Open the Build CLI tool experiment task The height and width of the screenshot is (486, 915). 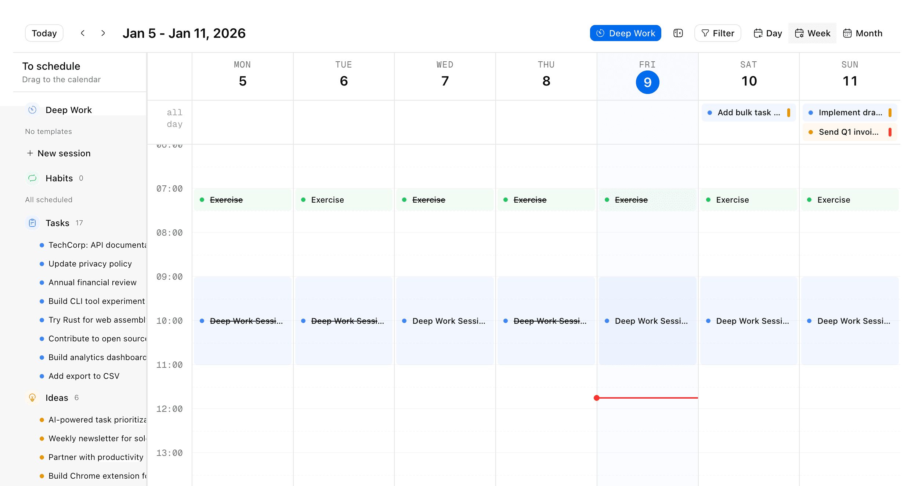[x=96, y=301]
